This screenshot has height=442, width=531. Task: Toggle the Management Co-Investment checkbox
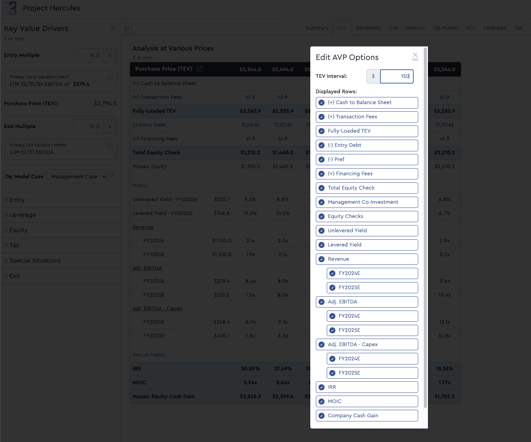click(x=322, y=202)
